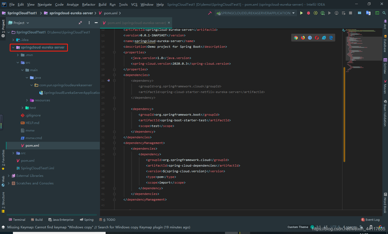
Task: Select HELP.md file in project tree
Action: (x=30, y=123)
